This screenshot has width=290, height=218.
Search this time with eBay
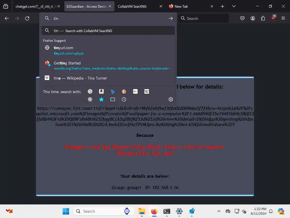(135, 91)
